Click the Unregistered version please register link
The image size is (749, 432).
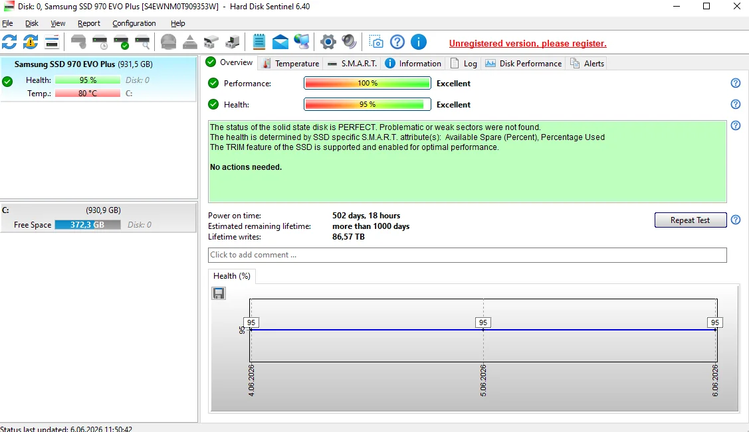[x=528, y=43]
